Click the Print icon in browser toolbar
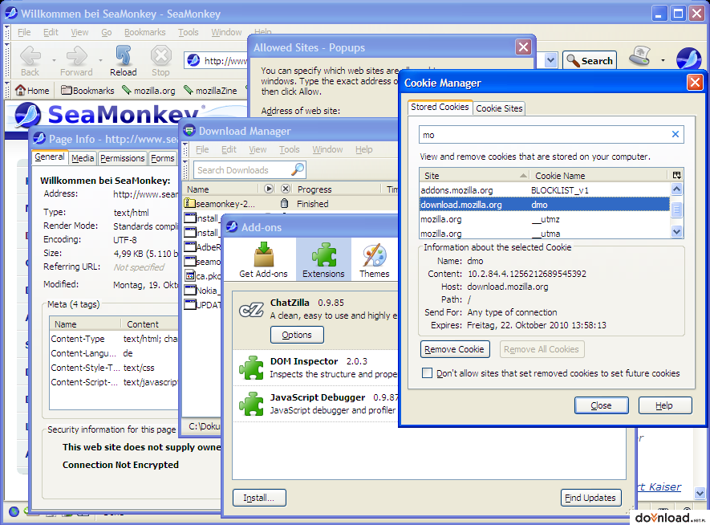The height and width of the screenshot is (525, 710). point(640,56)
